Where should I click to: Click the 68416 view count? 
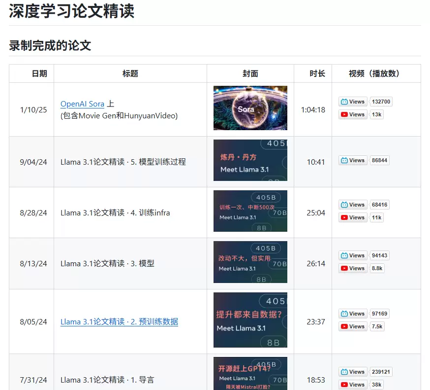point(379,205)
